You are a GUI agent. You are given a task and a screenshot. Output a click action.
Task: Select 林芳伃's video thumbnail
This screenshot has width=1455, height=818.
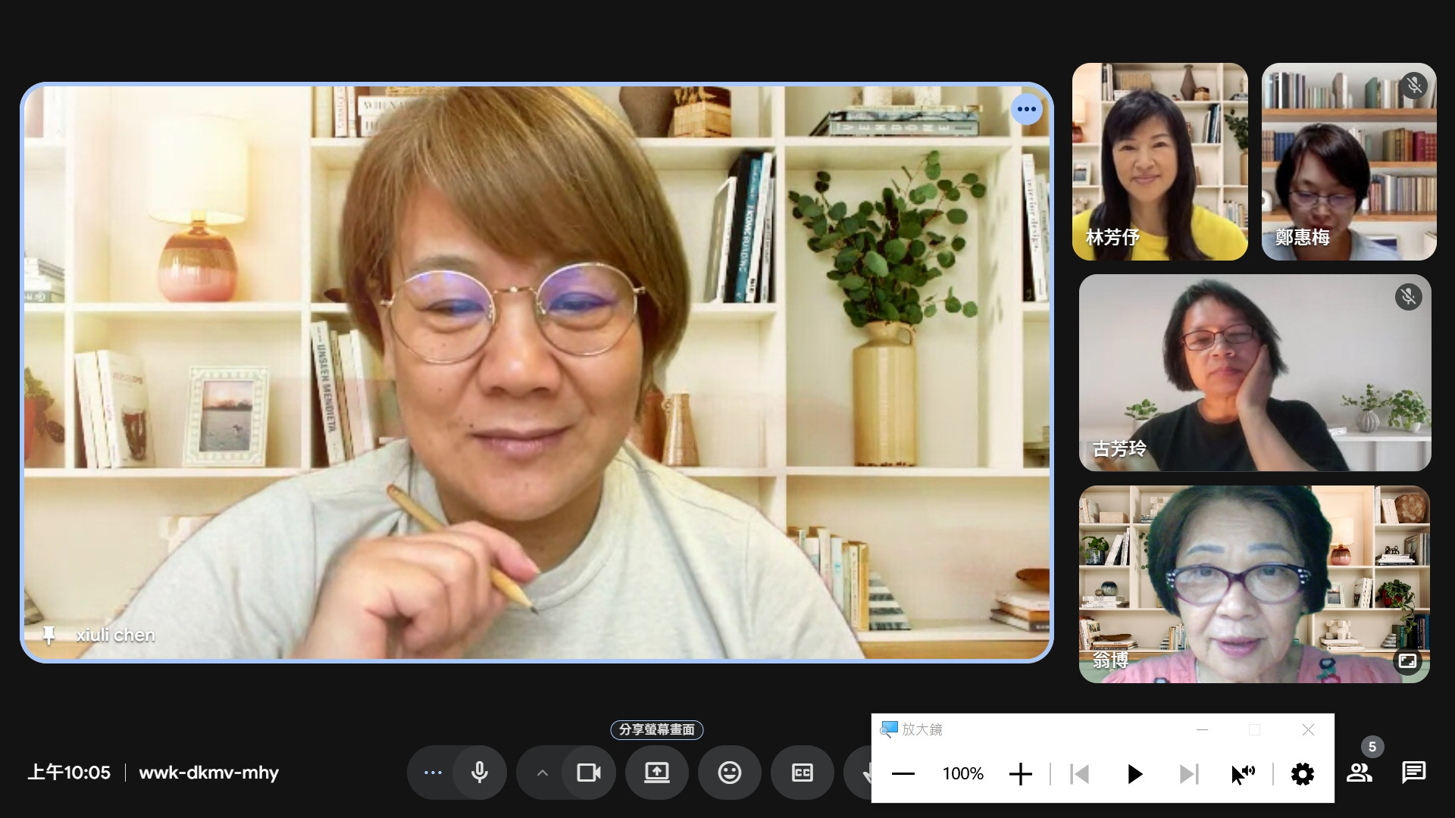point(1159,161)
